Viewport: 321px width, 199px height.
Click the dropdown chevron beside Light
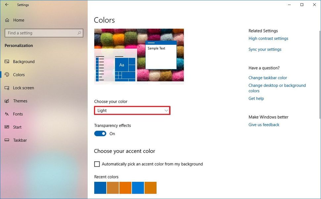166,110
